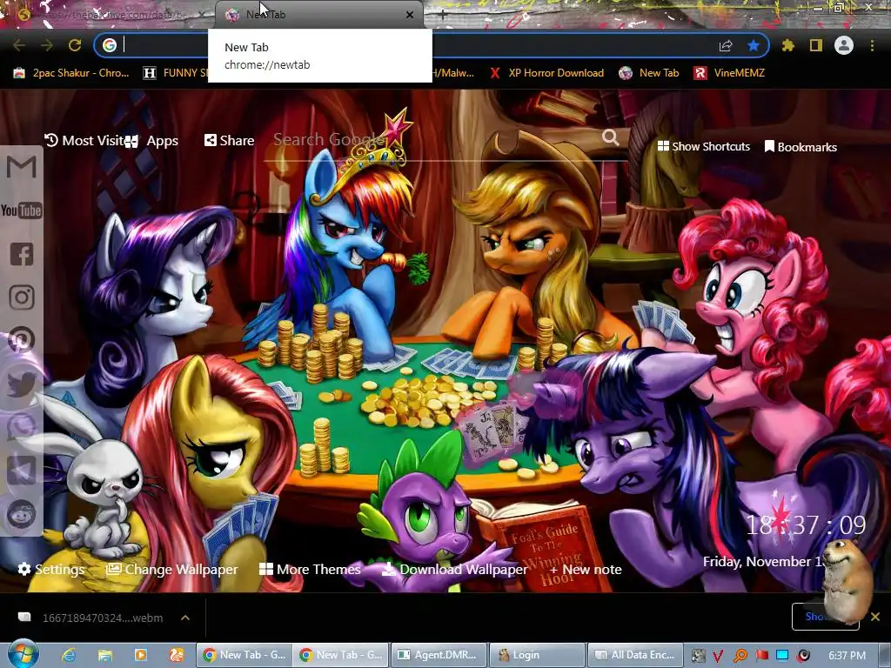Close the active New Tab tab
Image resolution: width=891 pixels, height=668 pixels.
[x=410, y=15]
